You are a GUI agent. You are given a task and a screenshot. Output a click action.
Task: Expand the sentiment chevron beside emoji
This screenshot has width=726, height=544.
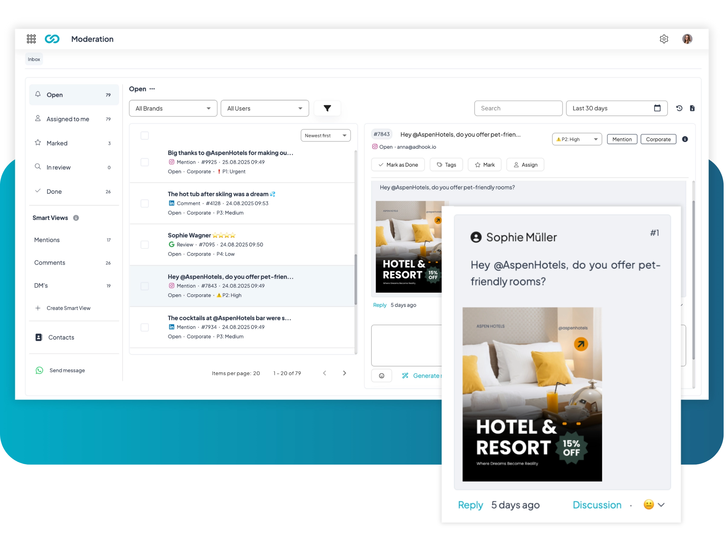click(x=661, y=505)
